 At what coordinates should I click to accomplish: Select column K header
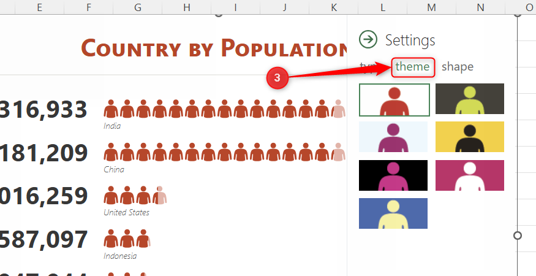pyautogui.click(x=334, y=7)
